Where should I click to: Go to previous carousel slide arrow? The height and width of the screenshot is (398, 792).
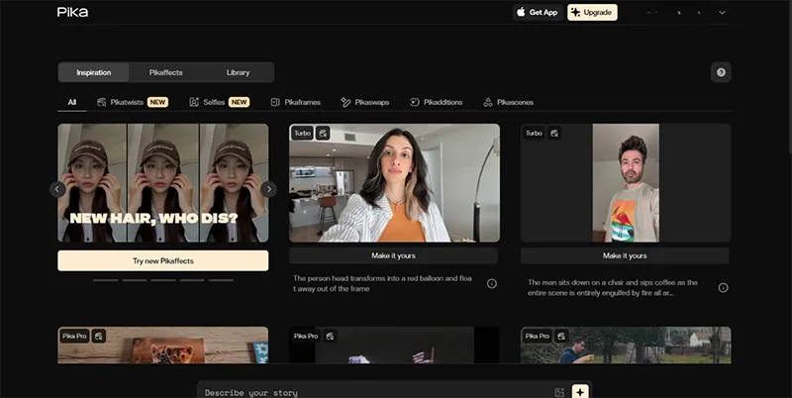pos(57,189)
